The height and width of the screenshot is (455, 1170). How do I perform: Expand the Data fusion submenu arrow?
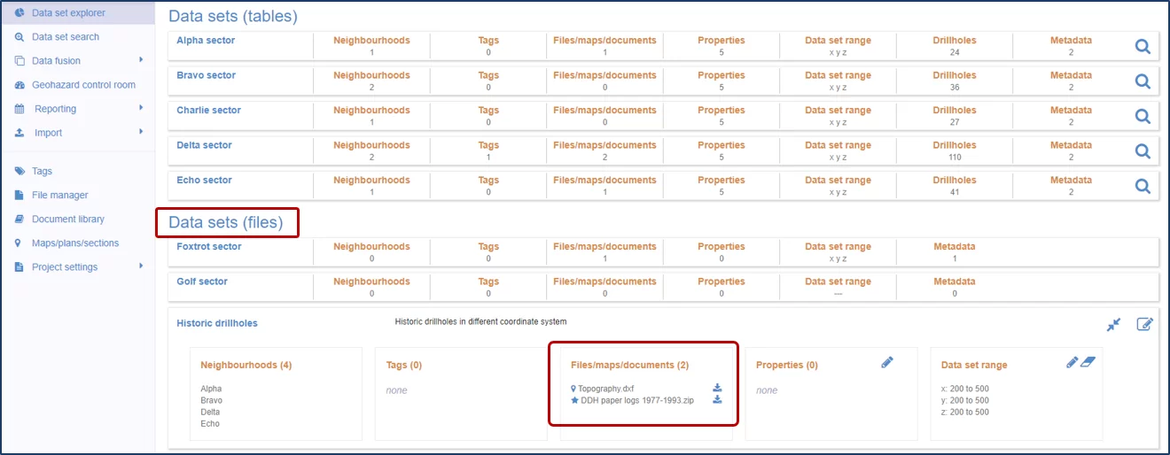(141, 60)
